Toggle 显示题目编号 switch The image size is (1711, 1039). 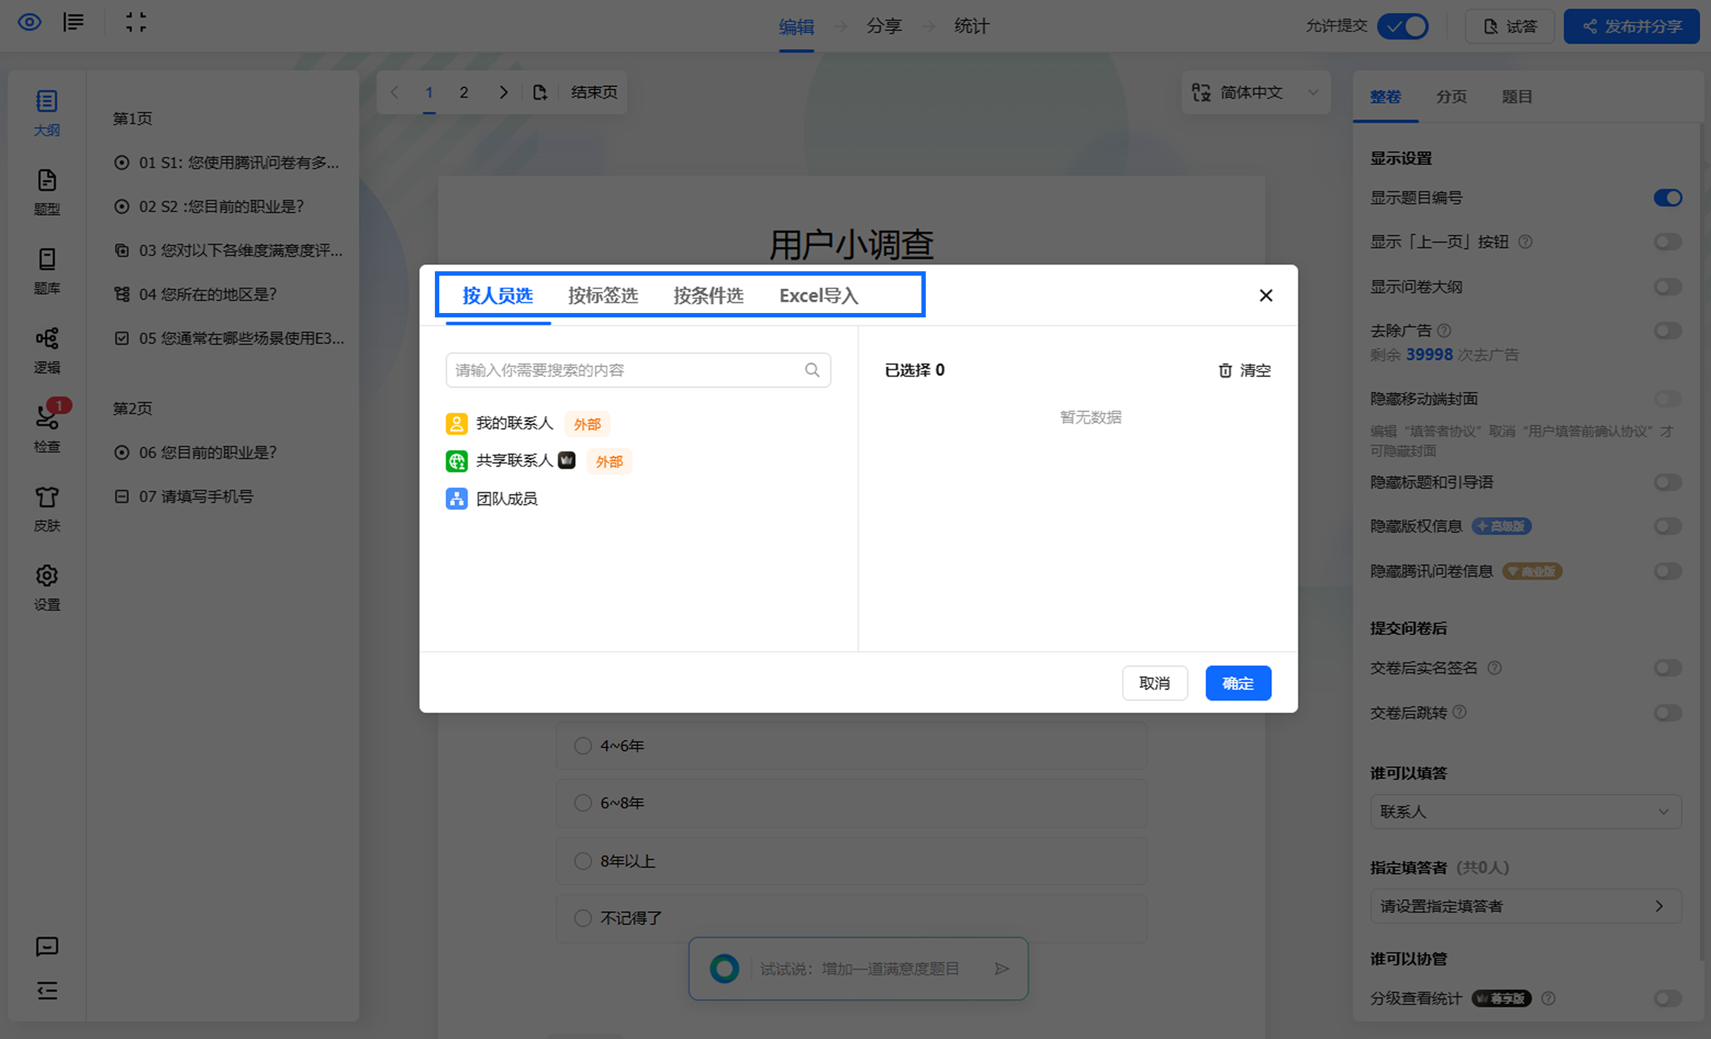pos(1668,198)
